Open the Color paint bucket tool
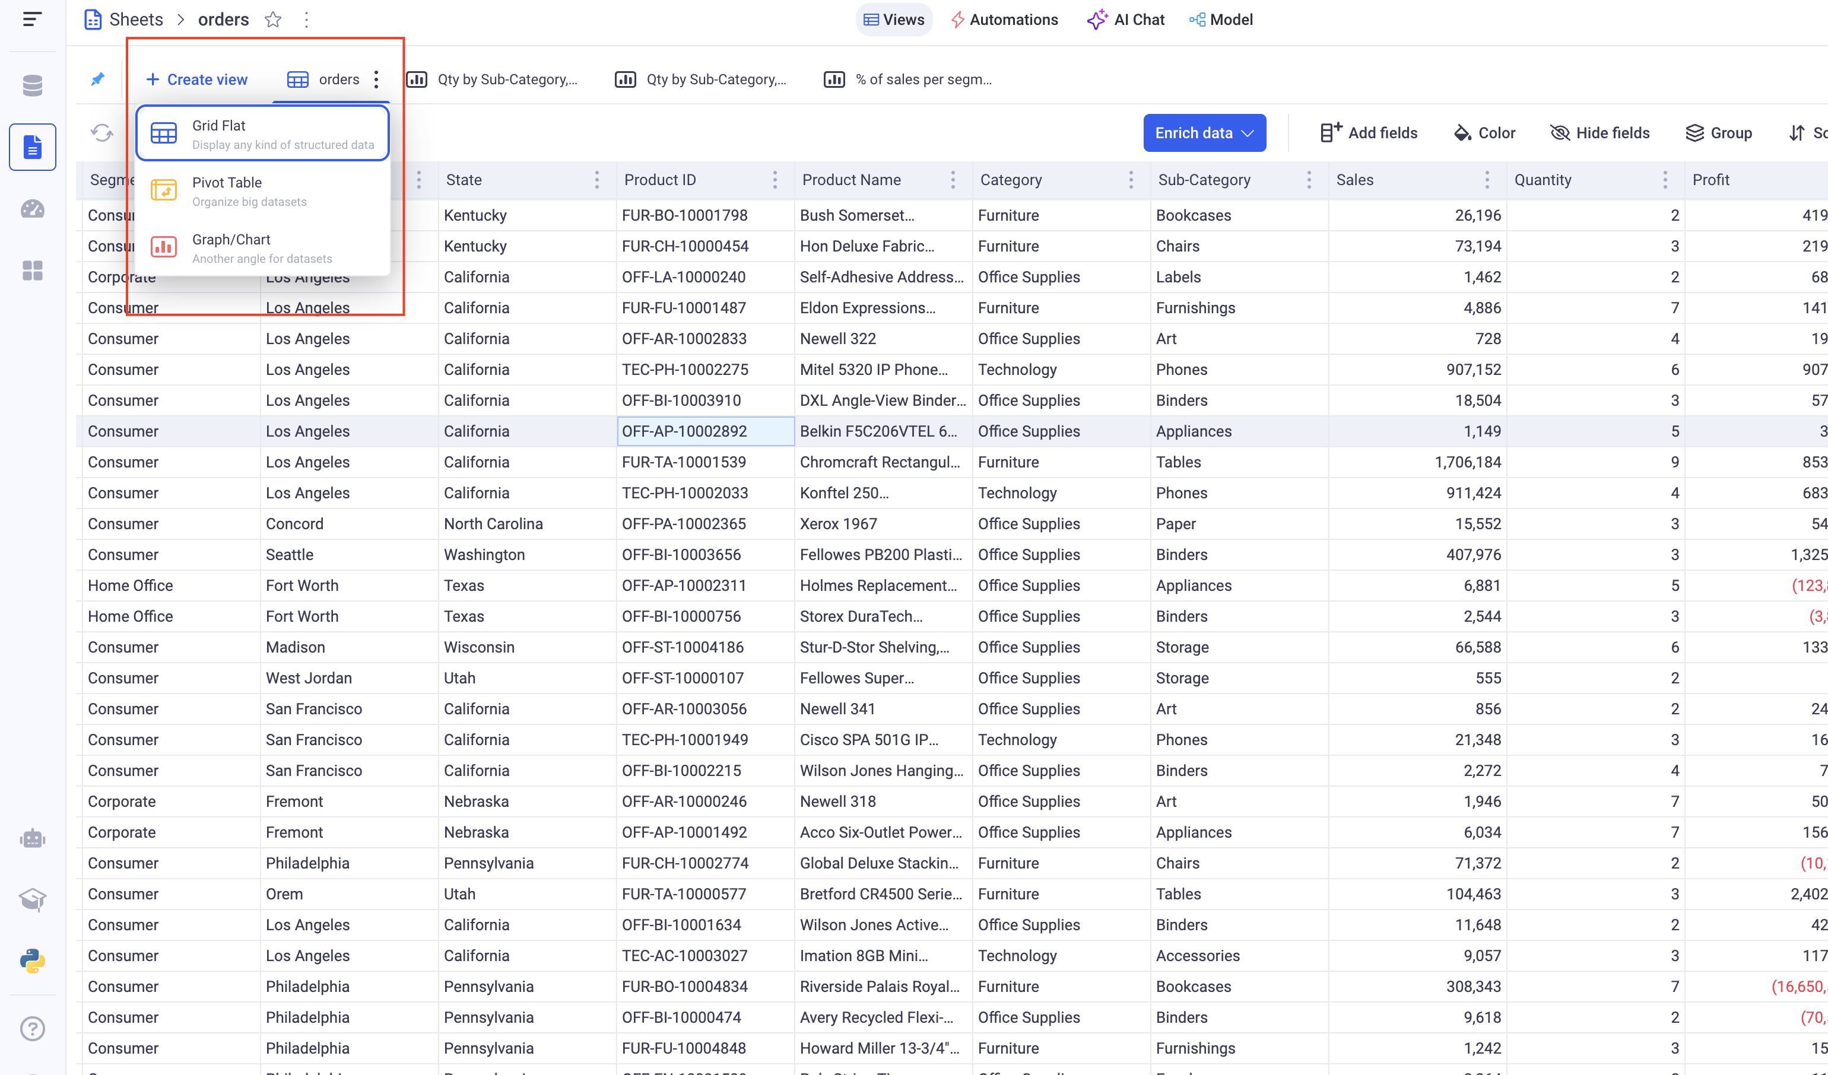Viewport: 1828px width, 1075px height. tap(1484, 133)
